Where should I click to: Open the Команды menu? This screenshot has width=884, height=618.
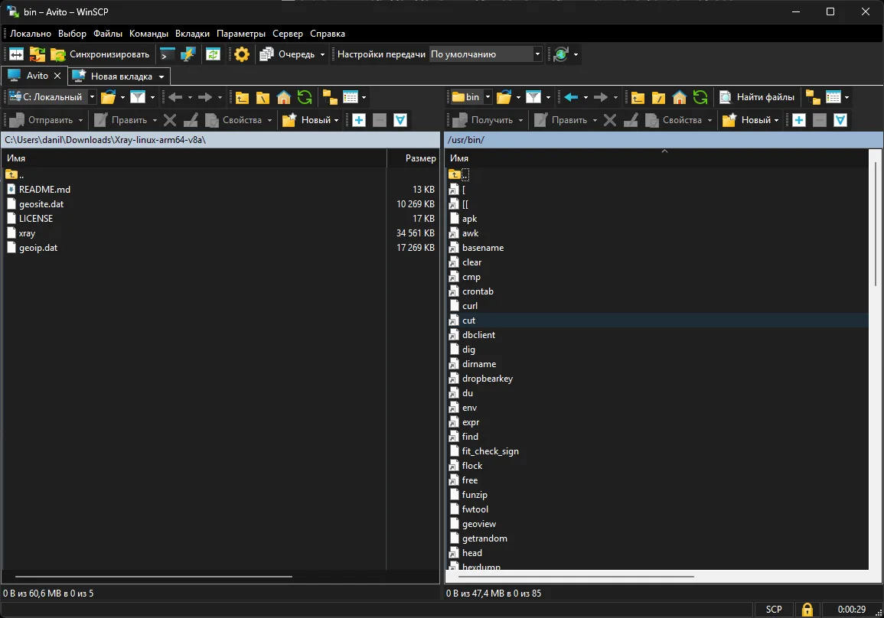click(x=148, y=33)
